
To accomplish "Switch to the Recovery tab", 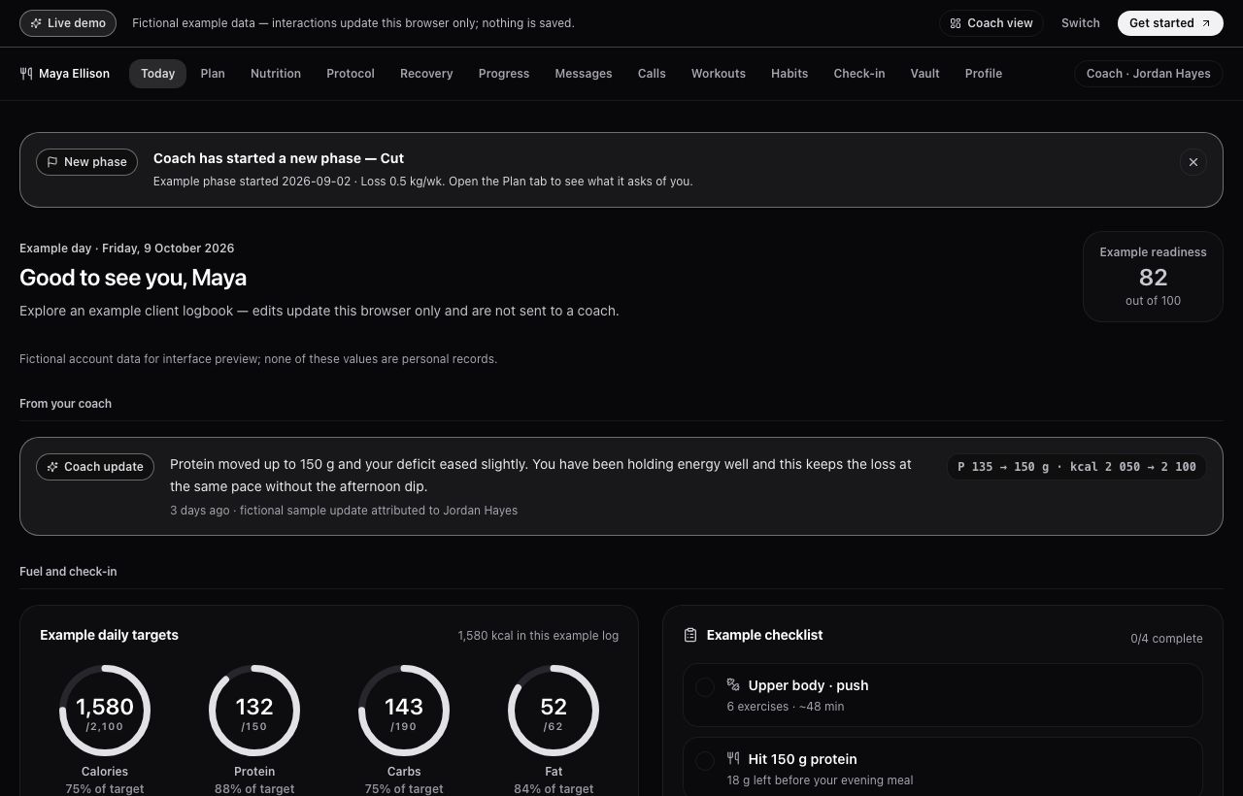I will pos(426,74).
